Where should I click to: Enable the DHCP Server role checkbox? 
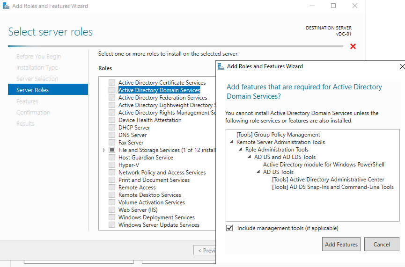(x=112, y=128)
